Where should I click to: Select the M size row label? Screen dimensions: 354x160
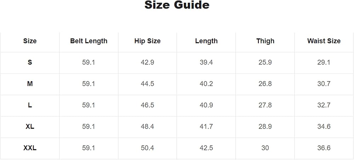(x=30, y=84)
